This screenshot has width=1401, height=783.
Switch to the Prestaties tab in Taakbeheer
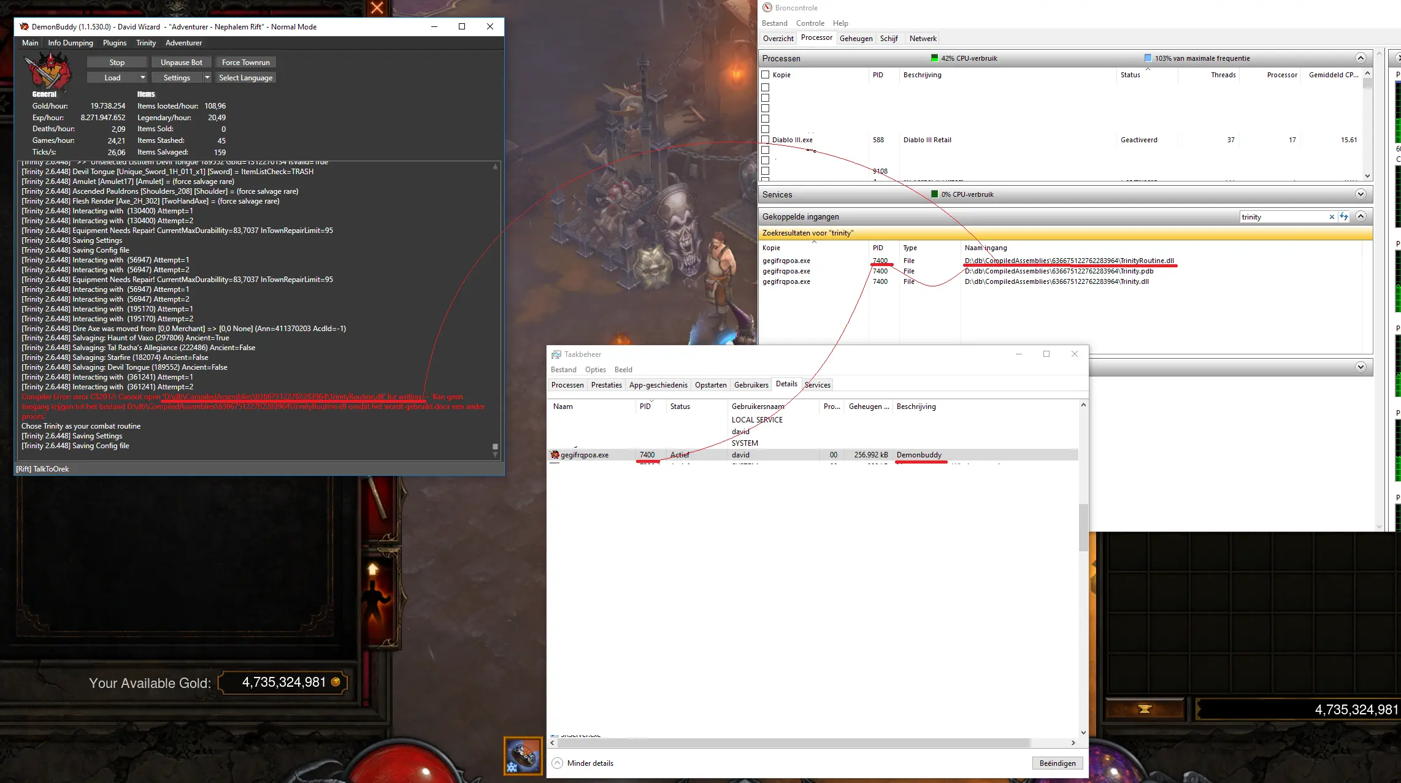tap(606, 385)
